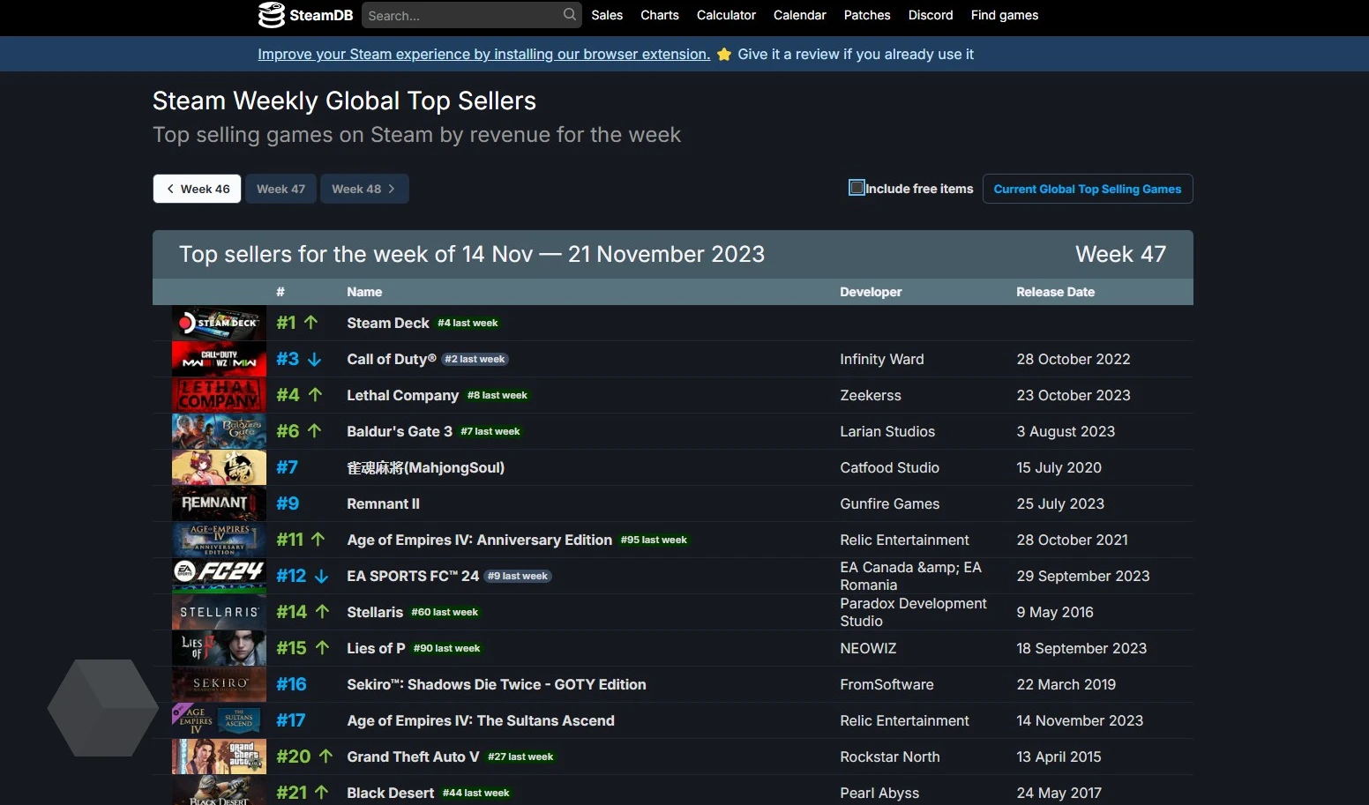This screenshot has width=1369, height=805.
Task: Enable the Include free items checkbox
Action: pyautogui.click(x=857, y=188)
